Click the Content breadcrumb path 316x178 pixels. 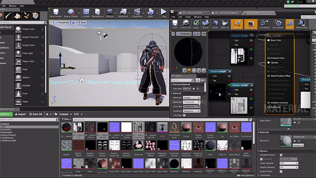click(x=64, y=114)
